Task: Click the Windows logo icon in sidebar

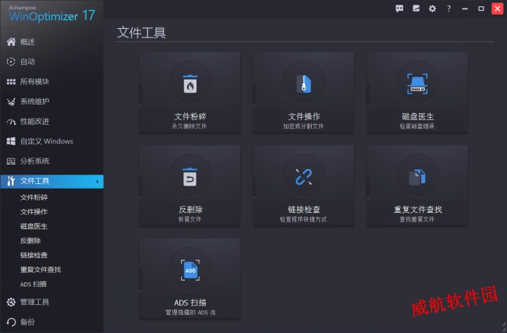Action: pyautogui.click(x=11, y=141)
